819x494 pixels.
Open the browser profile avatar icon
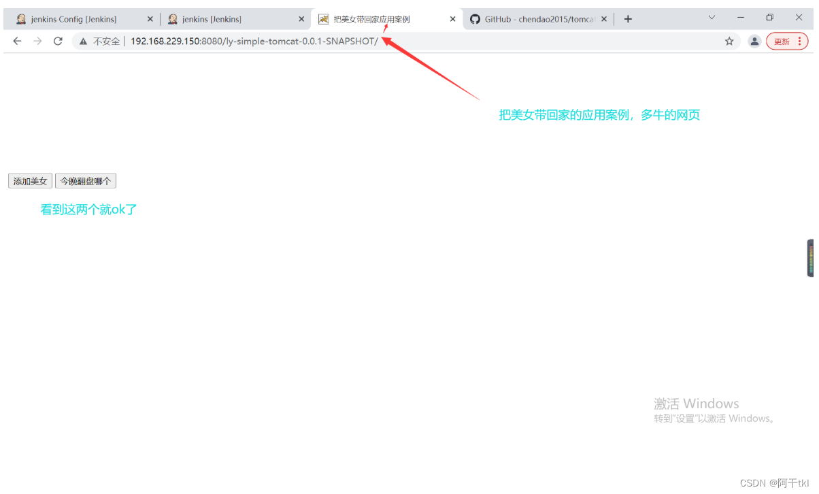click(x=754, y=41)
